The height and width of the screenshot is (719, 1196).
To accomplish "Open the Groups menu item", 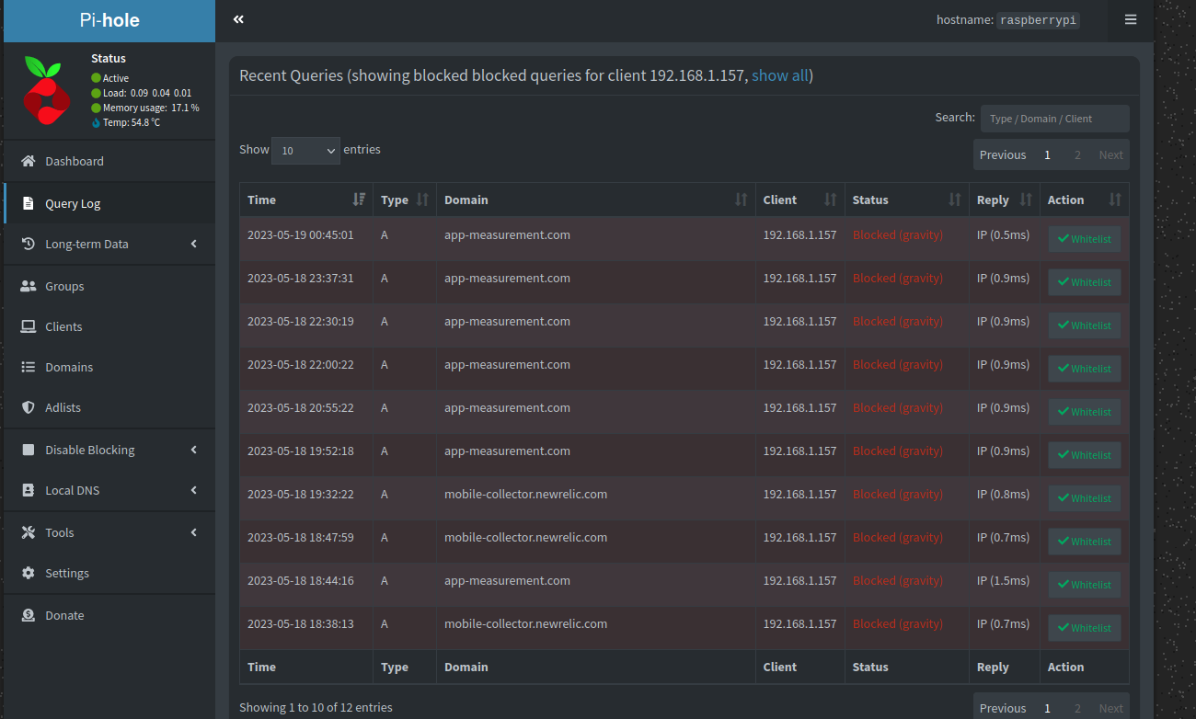I will (109, 286).
